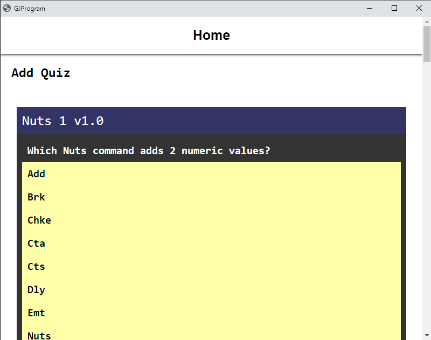431x340 pixels.
Task: Click the scrollbar up arrow
Action: tap(427, 21)
